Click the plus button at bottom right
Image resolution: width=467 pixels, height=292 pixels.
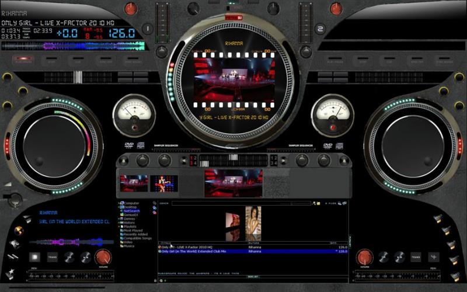tap(434, 257)
